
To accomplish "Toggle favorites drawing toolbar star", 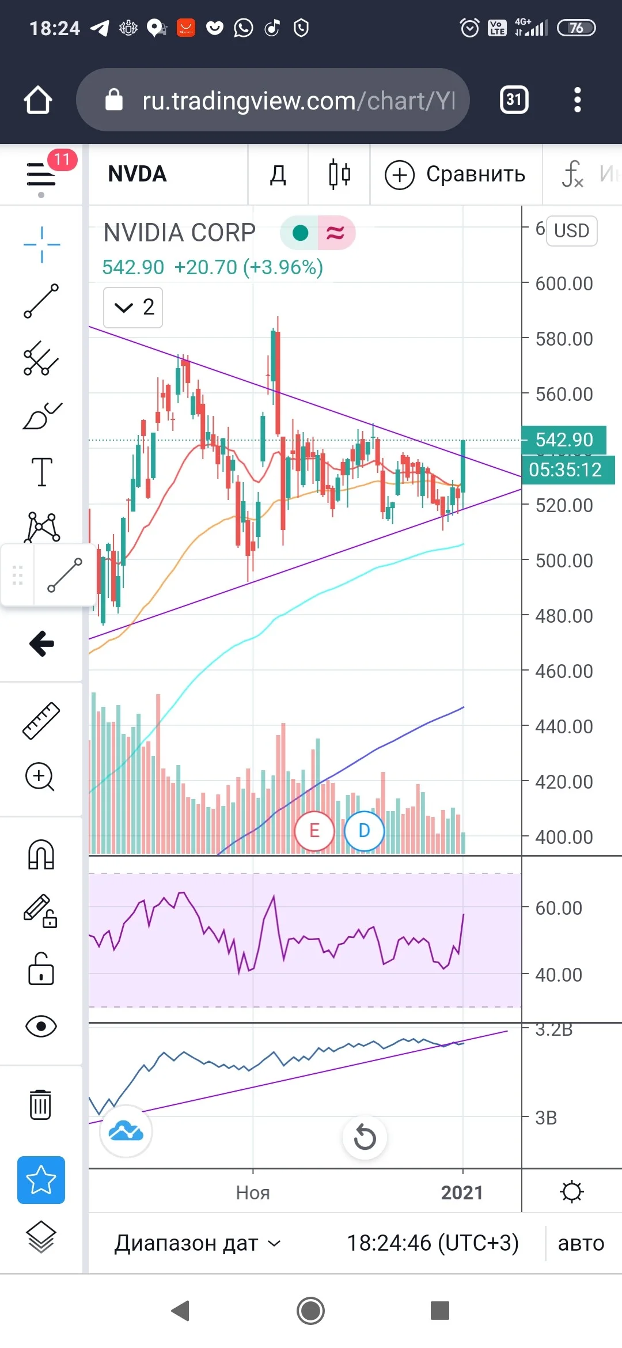I will (x=41, y=1180).
